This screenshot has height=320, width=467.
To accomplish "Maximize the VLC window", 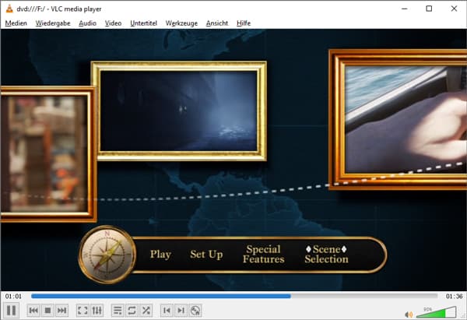I will (x=429, y=9).
